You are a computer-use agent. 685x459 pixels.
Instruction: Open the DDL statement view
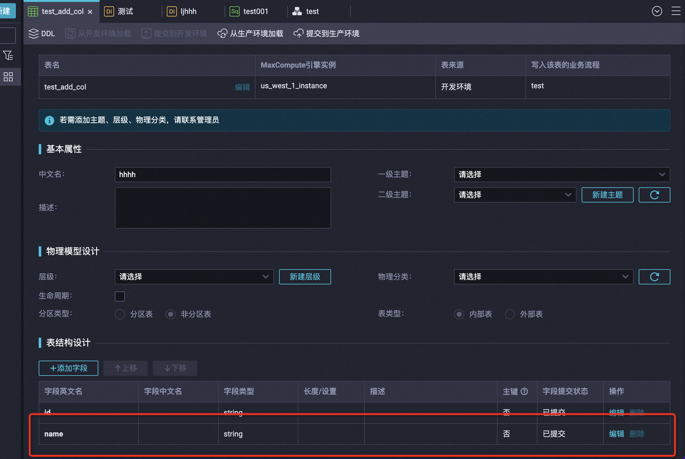click(42, 33)
